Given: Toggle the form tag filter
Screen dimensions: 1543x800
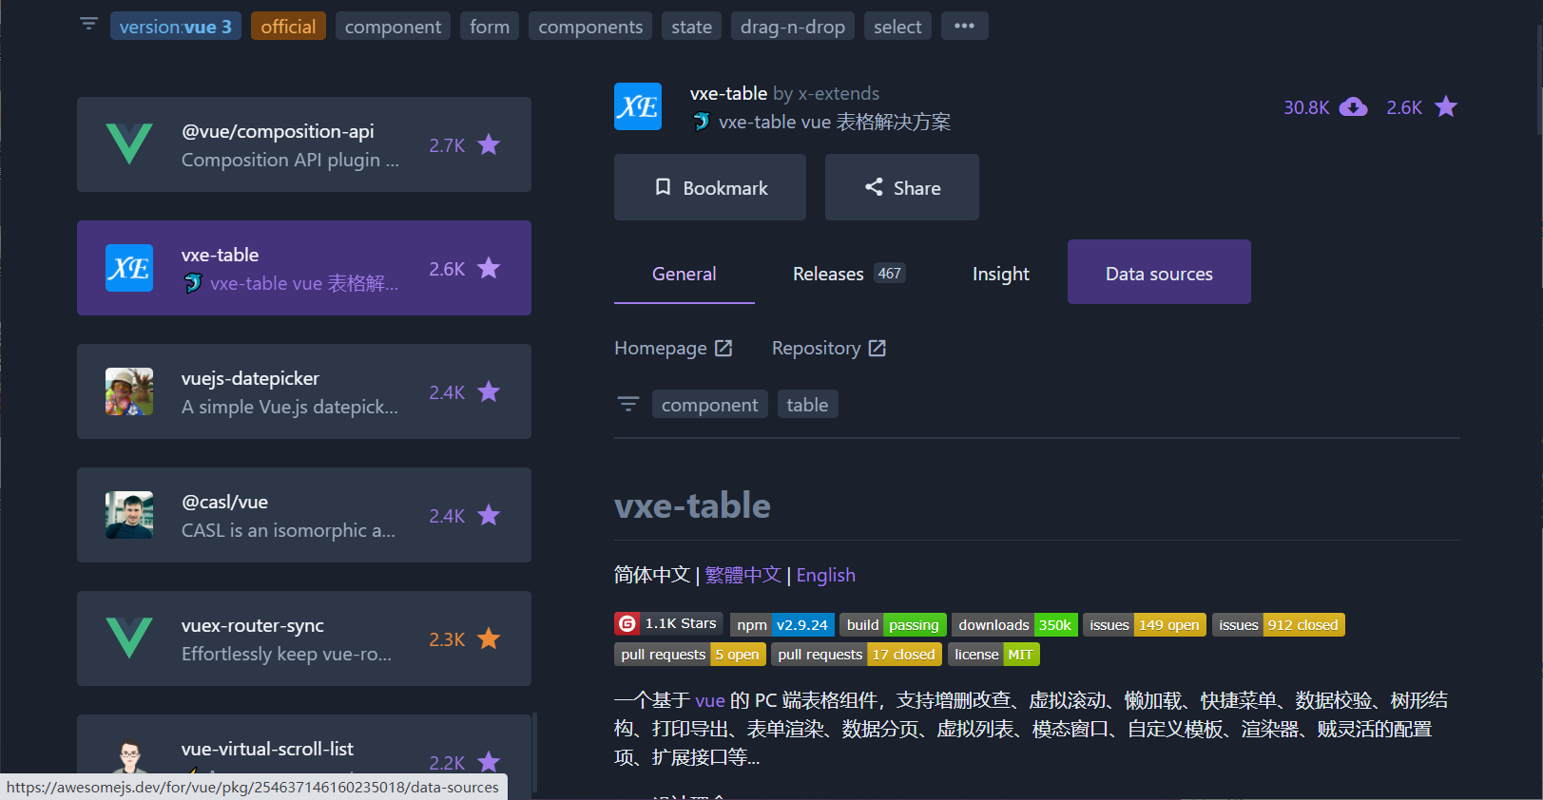Looking at the screenshot, I should pos(490,27).
